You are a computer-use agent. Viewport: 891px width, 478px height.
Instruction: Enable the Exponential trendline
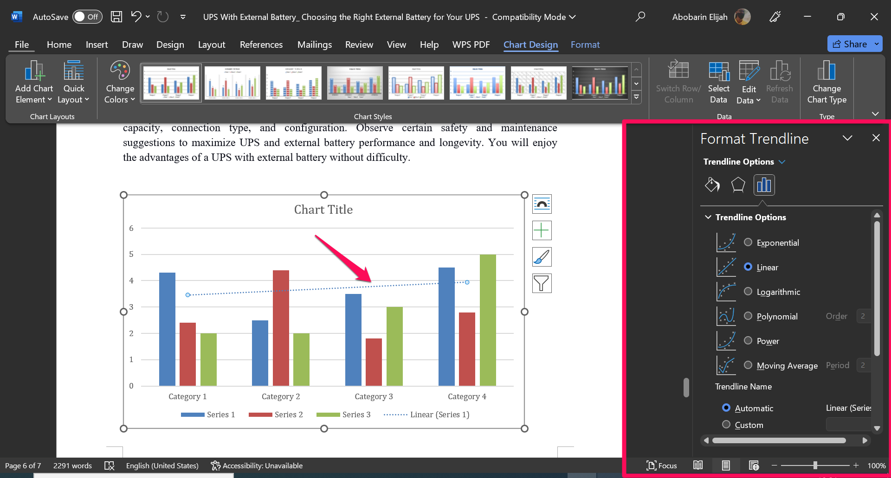click(748, 242)
